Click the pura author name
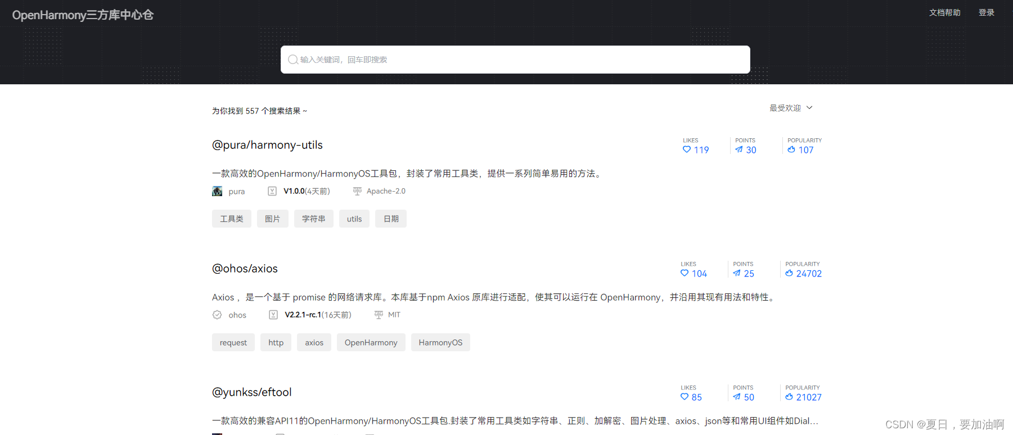 tap(237, 192)
